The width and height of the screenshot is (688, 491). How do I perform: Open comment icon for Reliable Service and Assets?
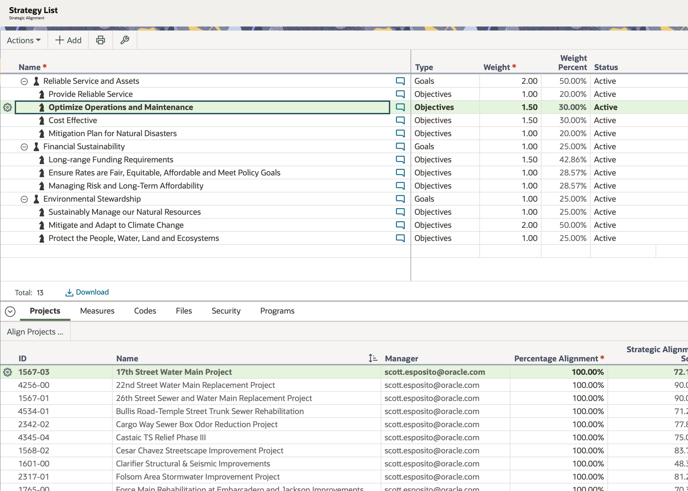pyautogui.click(x=400, y=81)
